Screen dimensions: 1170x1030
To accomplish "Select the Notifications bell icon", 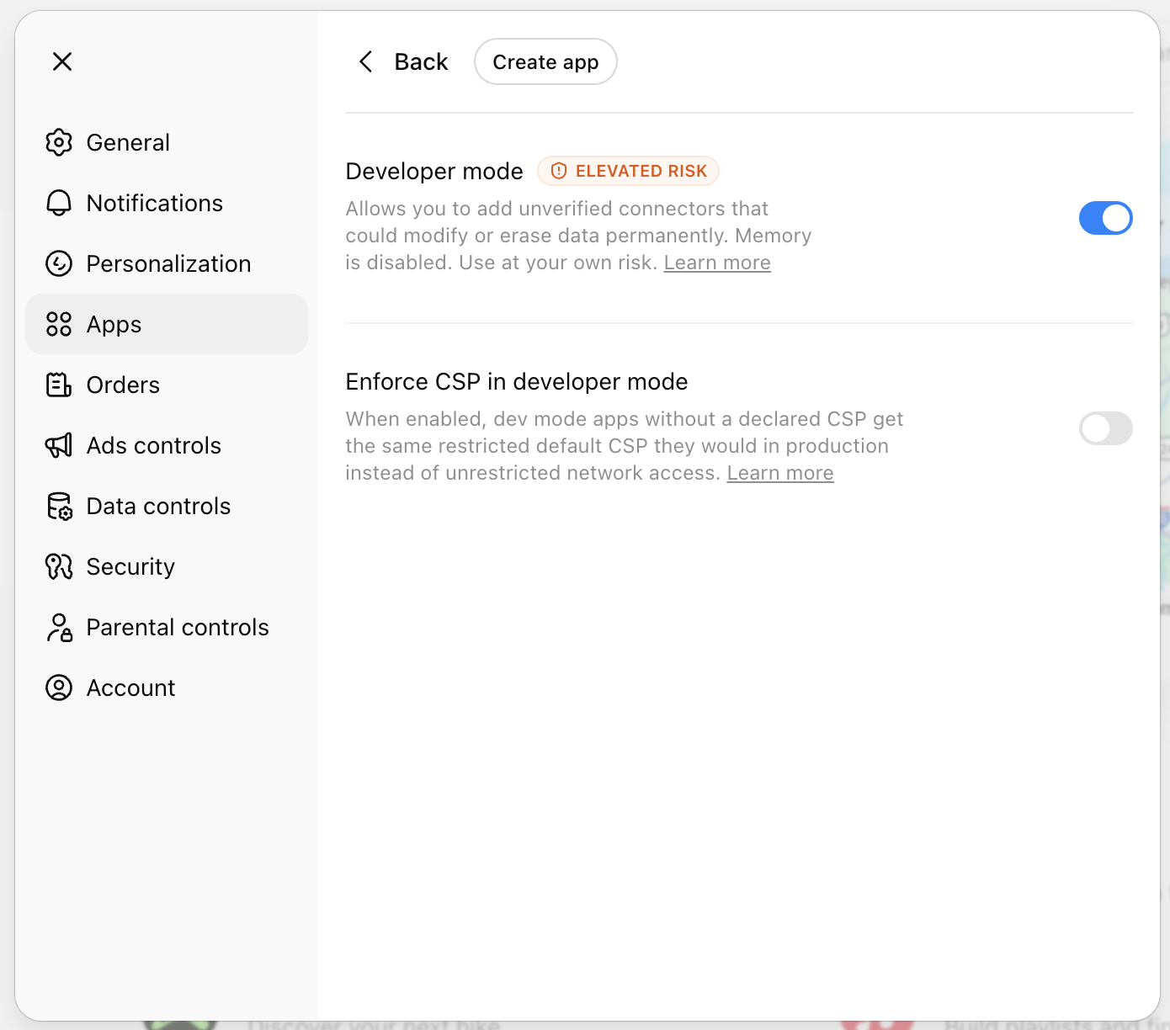I will pos(59,203).
